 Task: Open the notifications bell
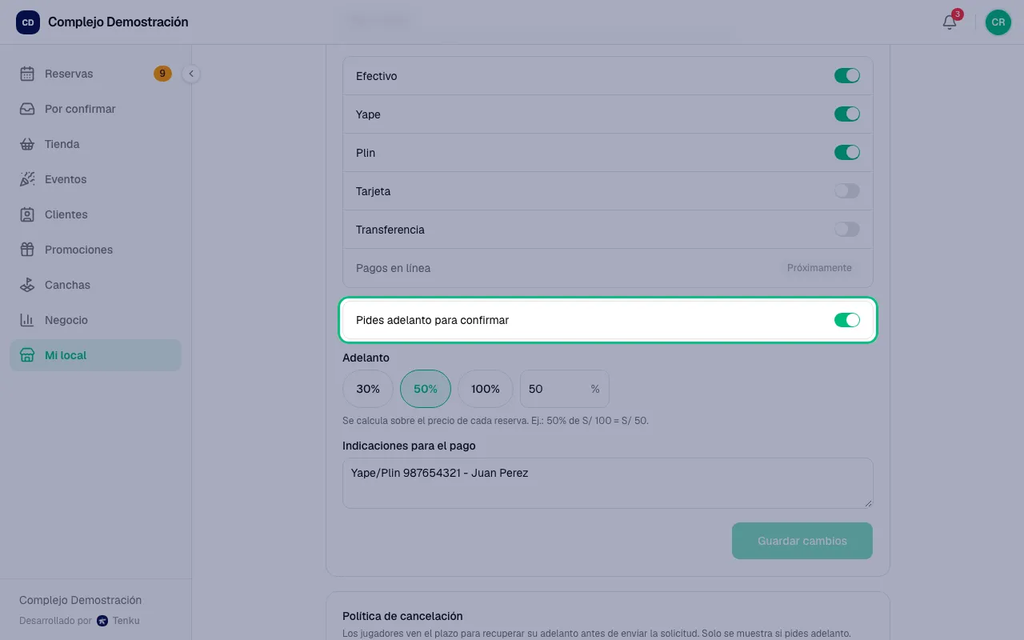point(950,22)
